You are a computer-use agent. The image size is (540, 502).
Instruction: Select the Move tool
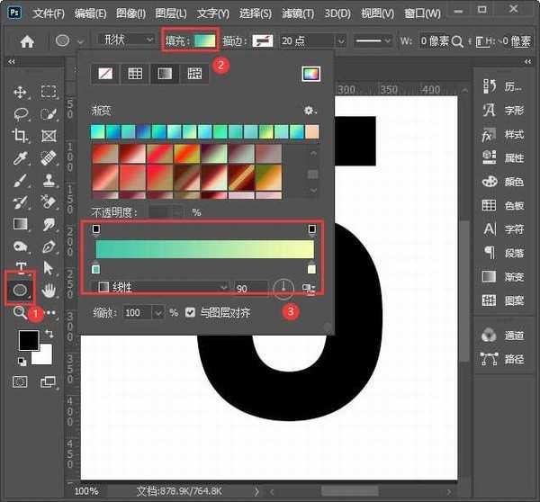[x=20, y=92]
